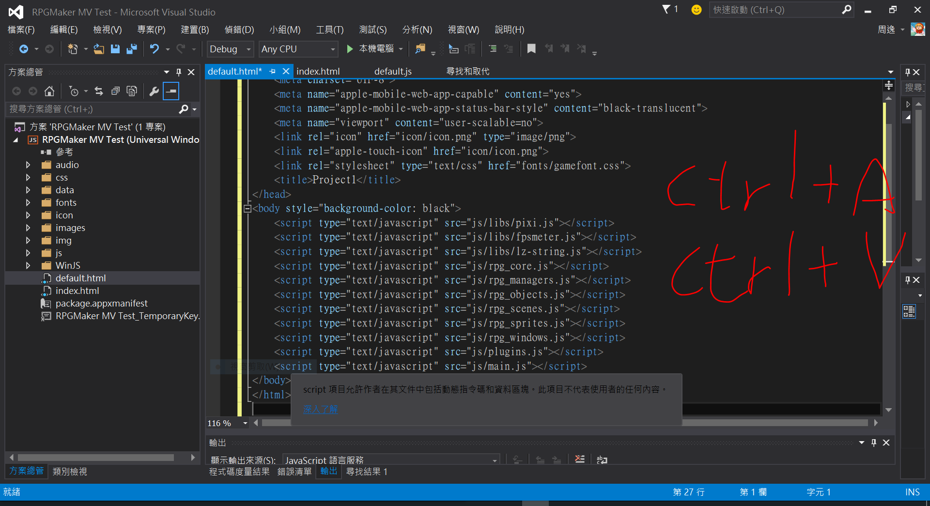Click the 深入了解 link in tooltip
The width and height of the screenshot is (930, 506).
[320, 409]
